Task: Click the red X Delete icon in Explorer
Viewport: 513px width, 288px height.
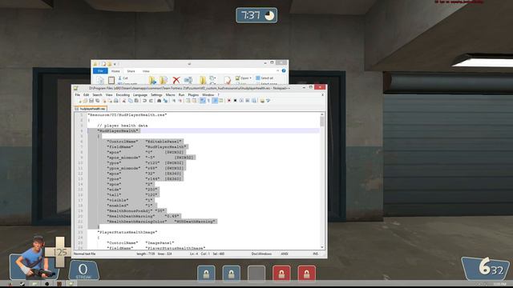Action: coord(176,80)
